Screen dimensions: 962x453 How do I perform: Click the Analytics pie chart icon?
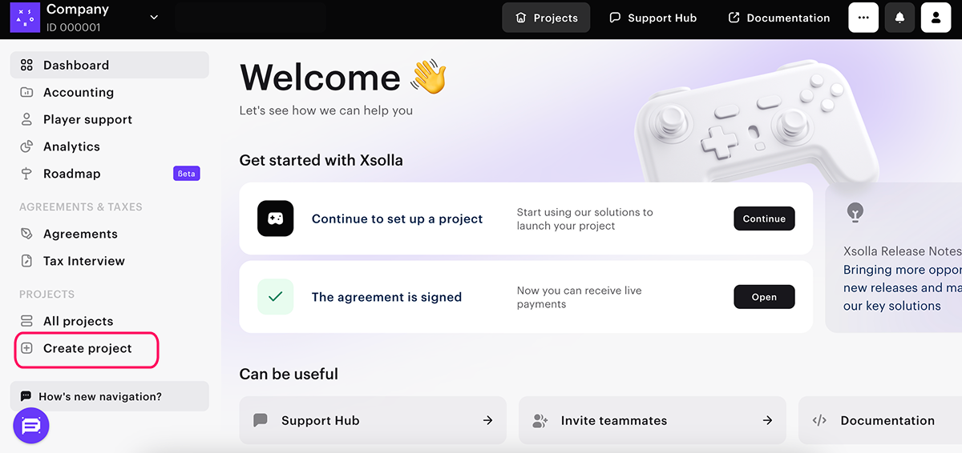tap(26, 146)
